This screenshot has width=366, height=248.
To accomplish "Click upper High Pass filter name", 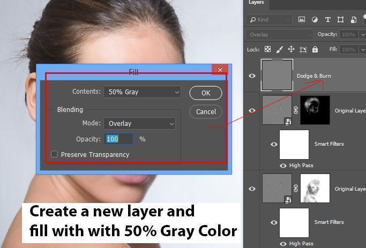I will (301, 166).
